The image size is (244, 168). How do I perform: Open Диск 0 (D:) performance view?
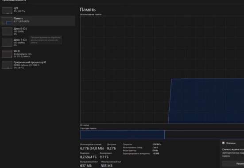pos(37,31)
